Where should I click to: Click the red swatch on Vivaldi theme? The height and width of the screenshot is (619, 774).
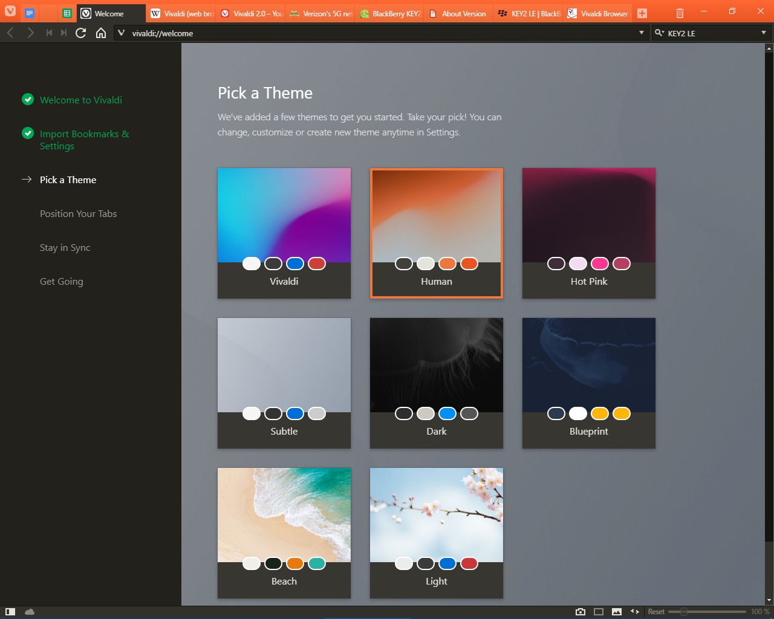tap(317, 264)
